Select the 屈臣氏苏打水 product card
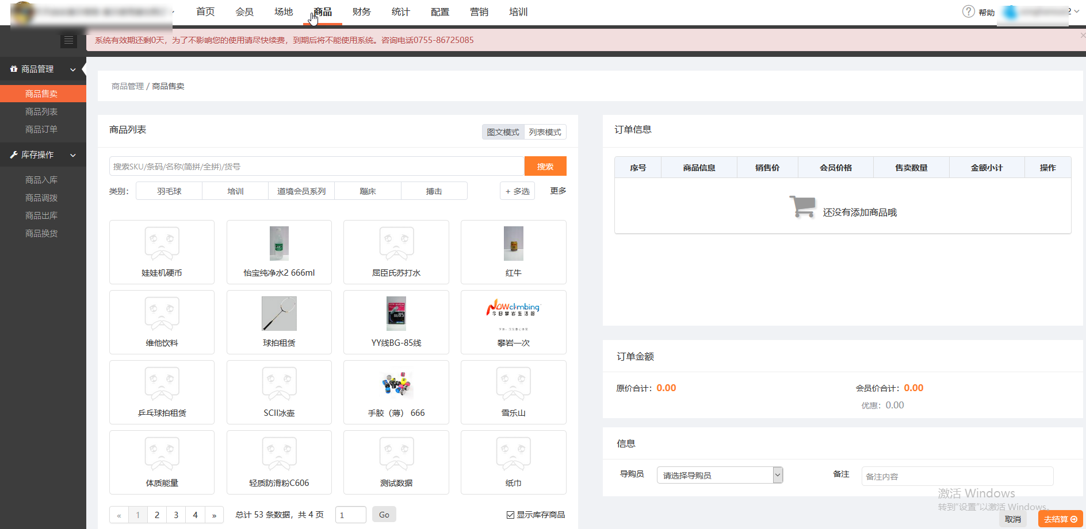Image resolution: width=1086 pixels, height=529 pixels. click(x=396, y=252)
